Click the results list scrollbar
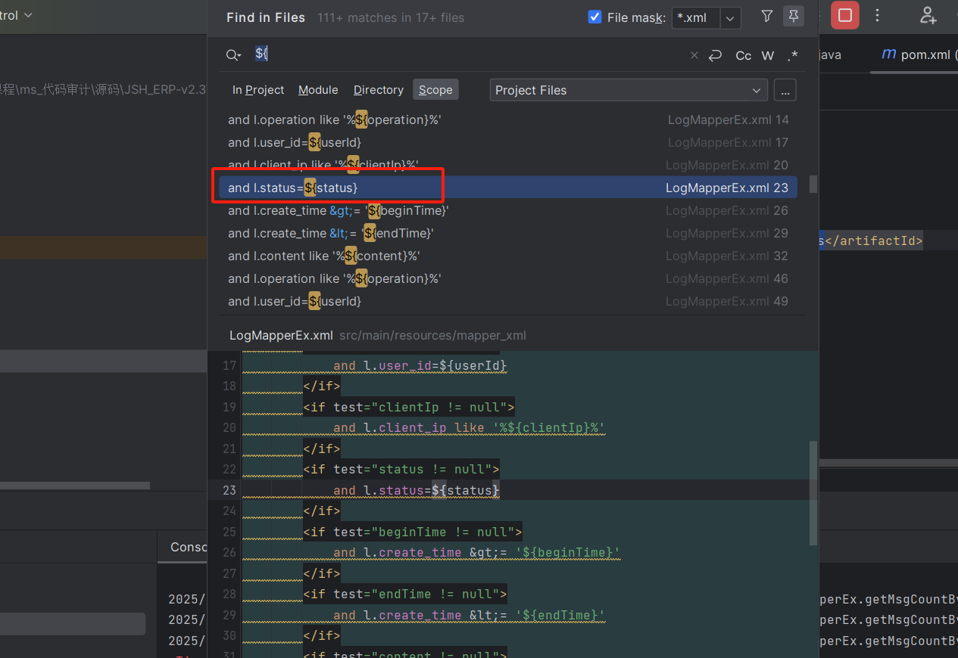The height and width of the screenshot is (658, 958). [813, 184]
